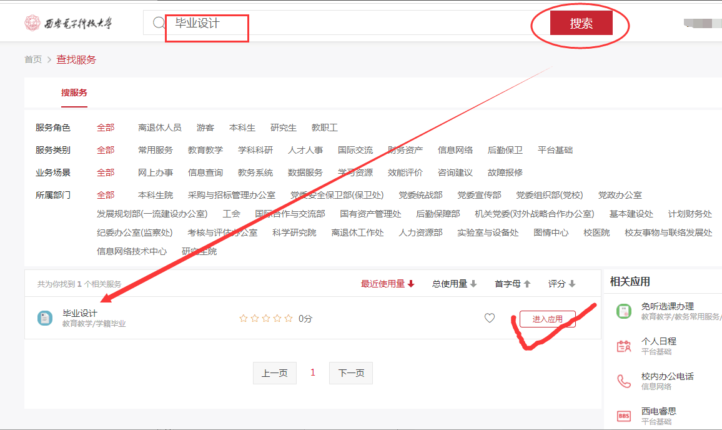Screen dimensions: 722x430
Task: Open 西电睿思 BBS icon
Action: (x=623, y=416)
